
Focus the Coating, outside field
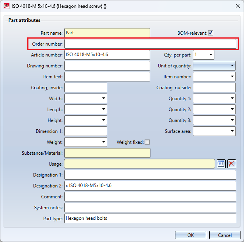[214, 87]
